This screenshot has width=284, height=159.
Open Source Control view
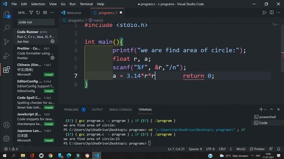7,42
